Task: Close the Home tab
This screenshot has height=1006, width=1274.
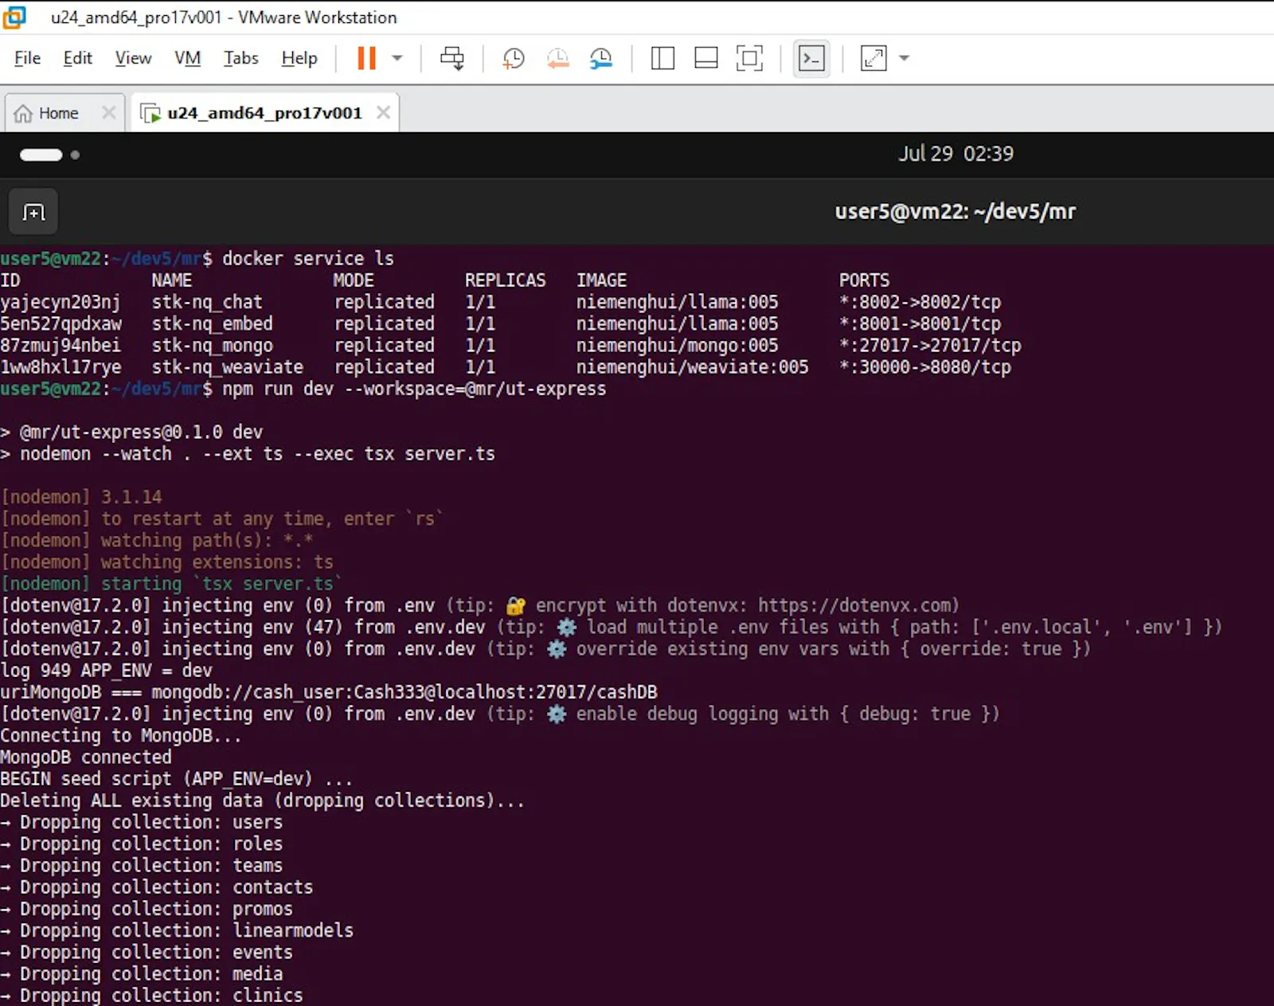Action: (x=109, y=113)
